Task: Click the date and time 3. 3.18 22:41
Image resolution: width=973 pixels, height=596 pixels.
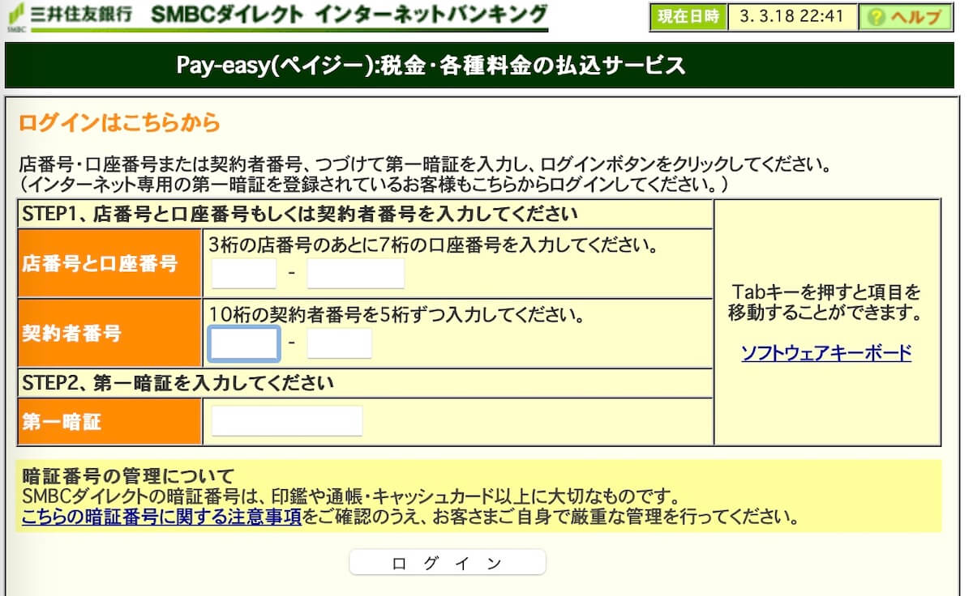Action: (x=792, y=17)
